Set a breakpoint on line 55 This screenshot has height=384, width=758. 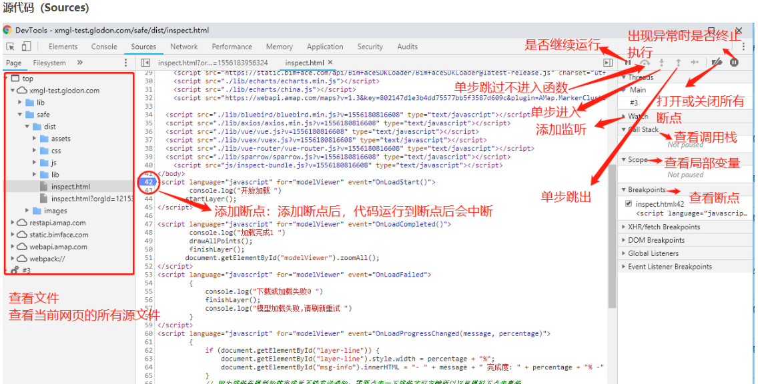(149, 291)
